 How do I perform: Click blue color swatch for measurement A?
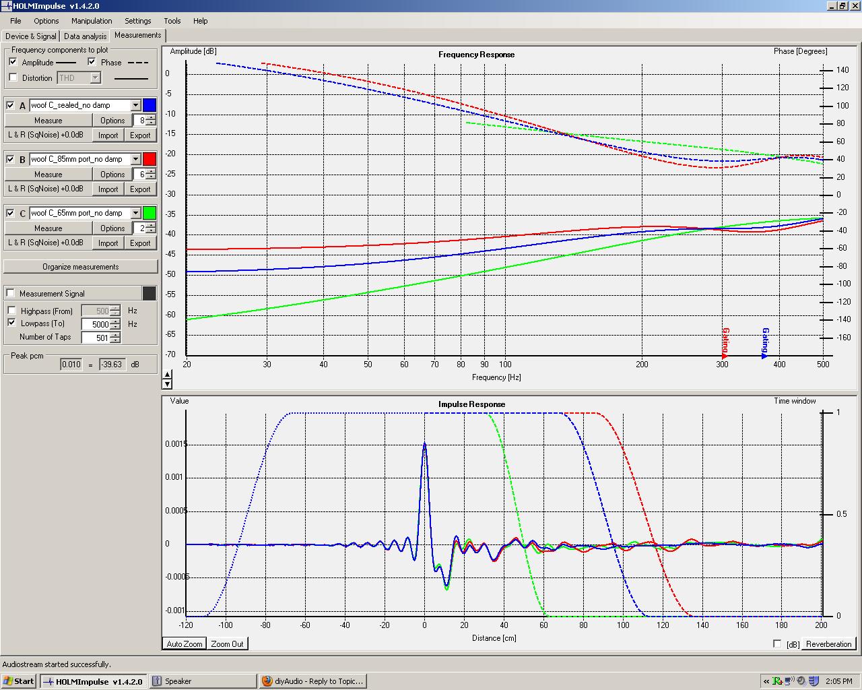pos(149,105)
